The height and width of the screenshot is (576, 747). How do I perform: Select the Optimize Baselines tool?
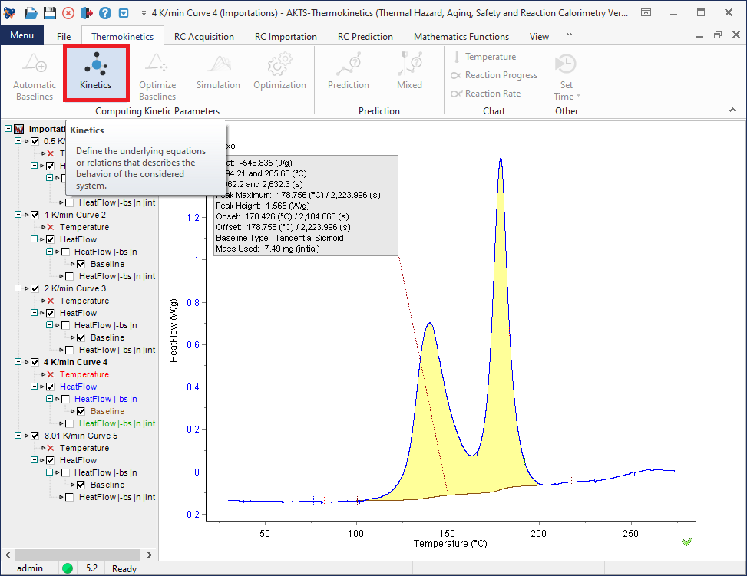click(157, 73)
